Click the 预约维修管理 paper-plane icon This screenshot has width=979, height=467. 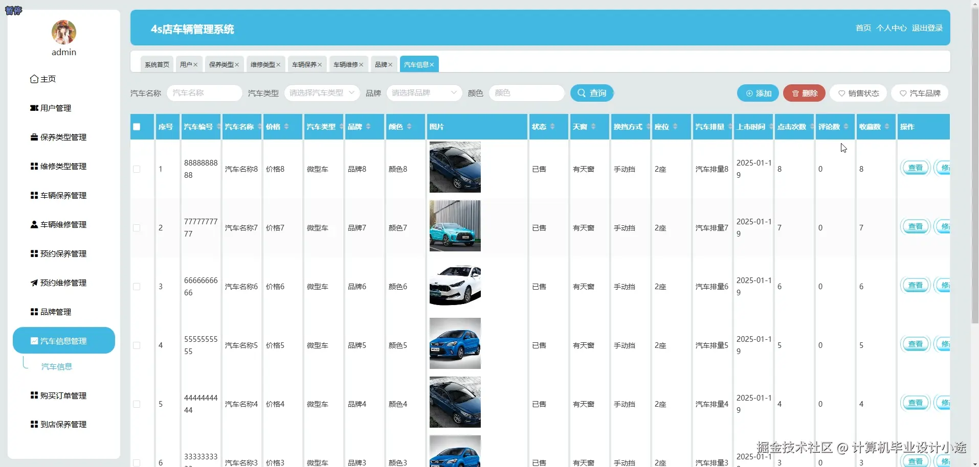(x=34, y=283)
